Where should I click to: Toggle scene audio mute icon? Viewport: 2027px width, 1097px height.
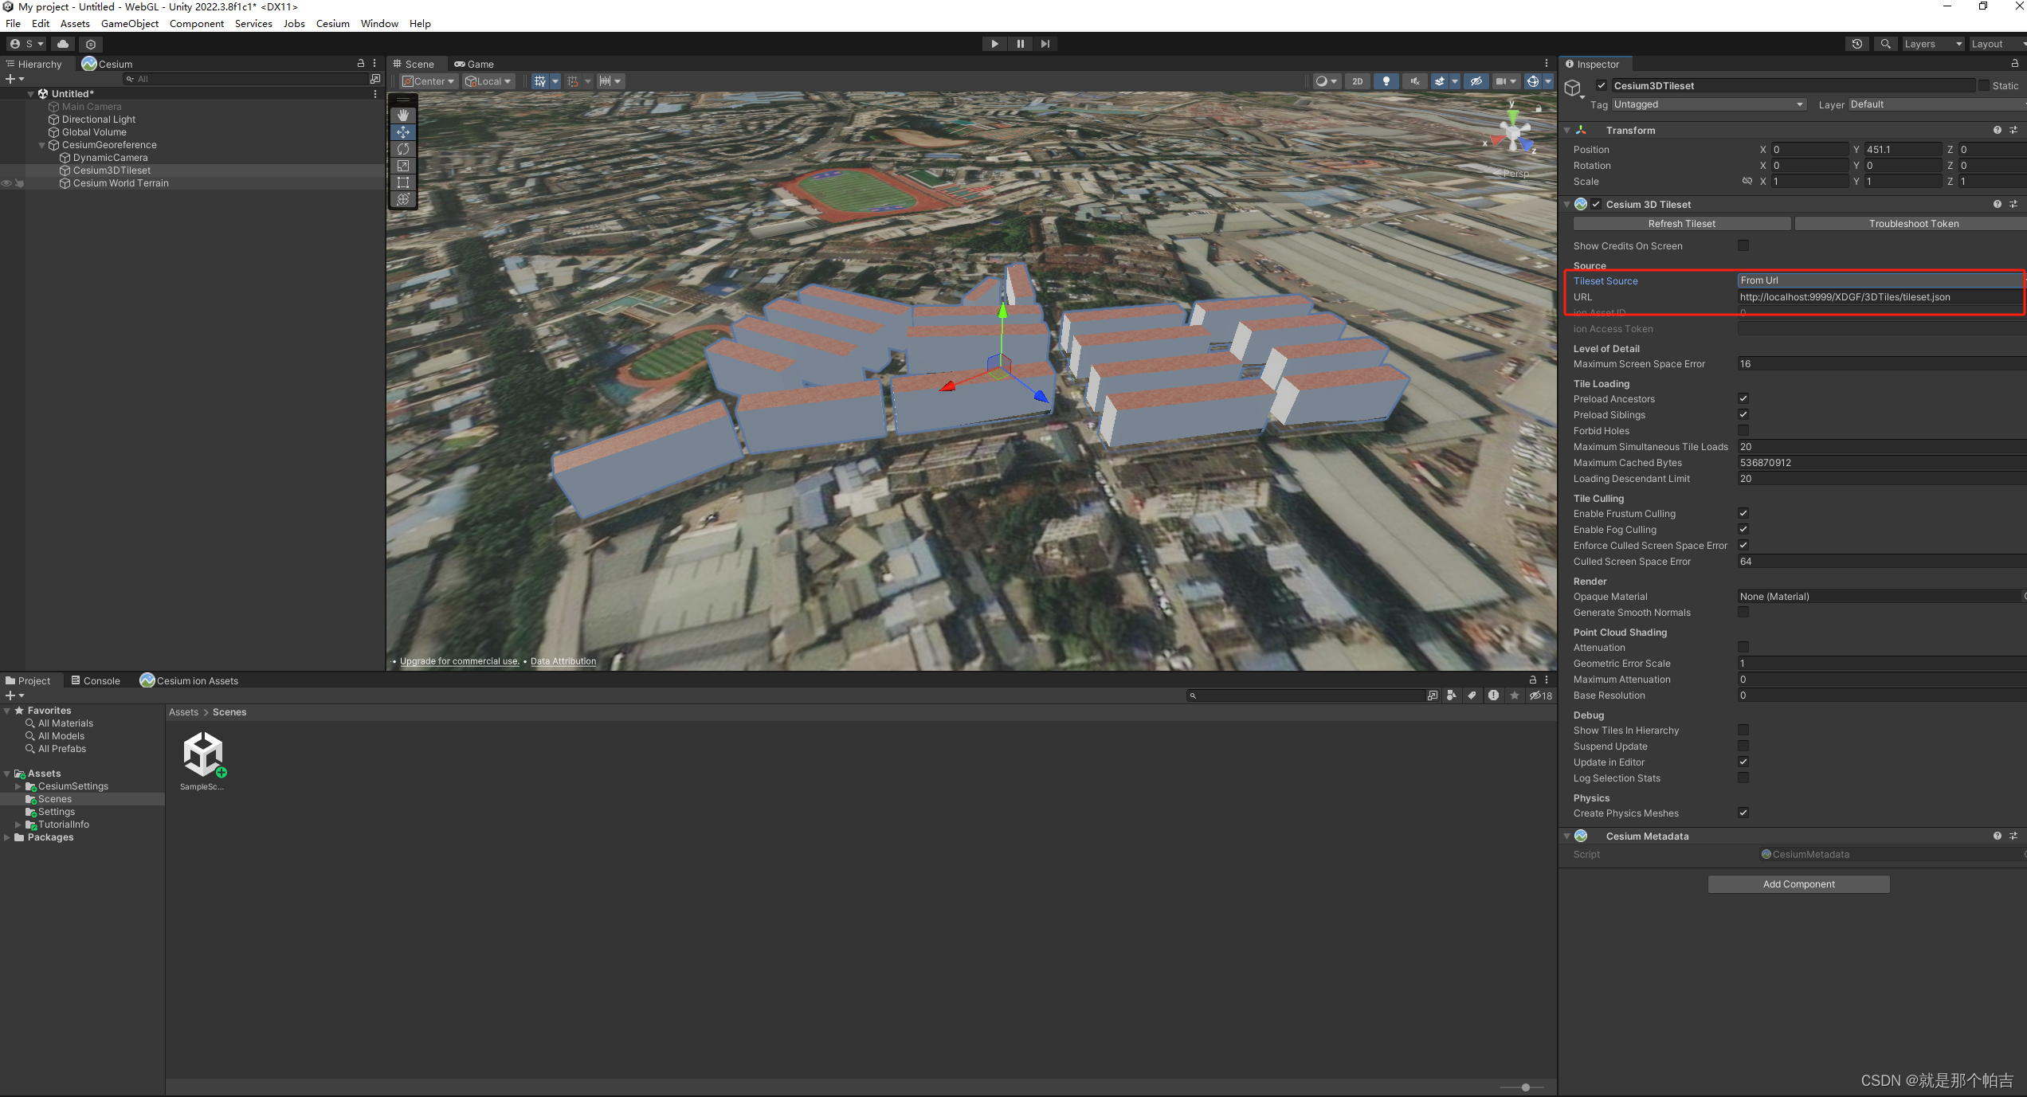point(1414,81)
